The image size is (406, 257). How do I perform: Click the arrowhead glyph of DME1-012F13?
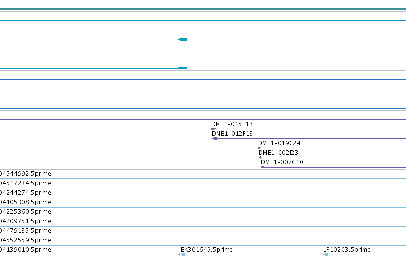(x=214, y=138)
